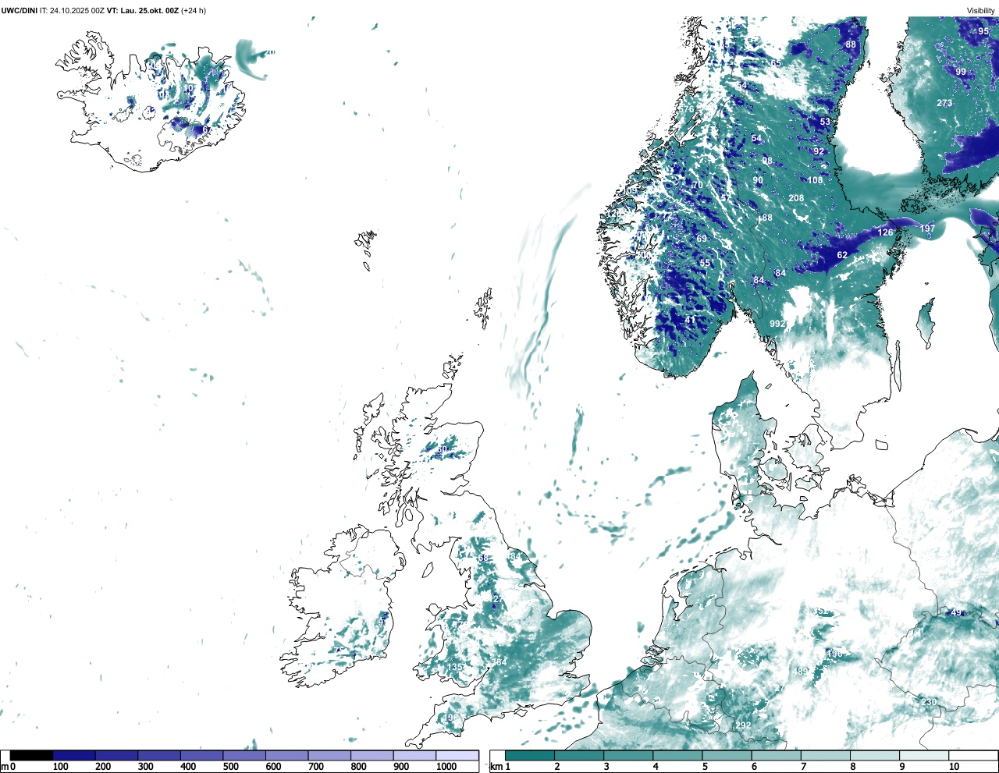Click the pale lavender 1000 m legend swatch
This screenshot has width=999, height=773.
(x=457, y=756)
